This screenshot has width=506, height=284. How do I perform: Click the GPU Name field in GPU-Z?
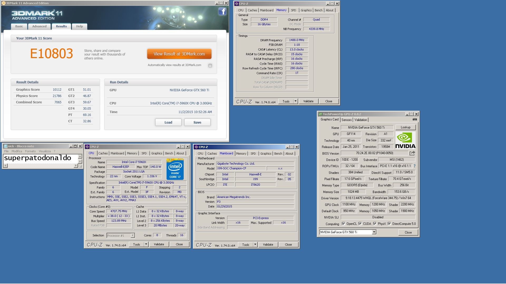click(367, 128)
